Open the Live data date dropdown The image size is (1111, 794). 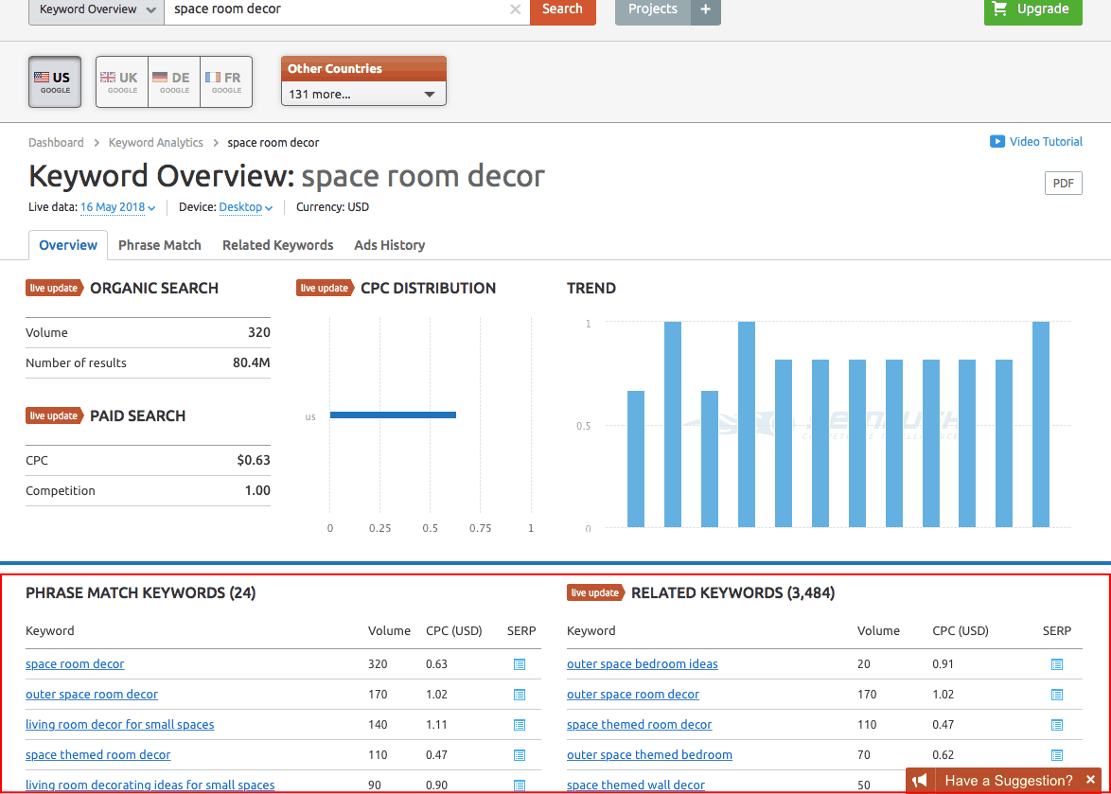click(x=118, y=207)
